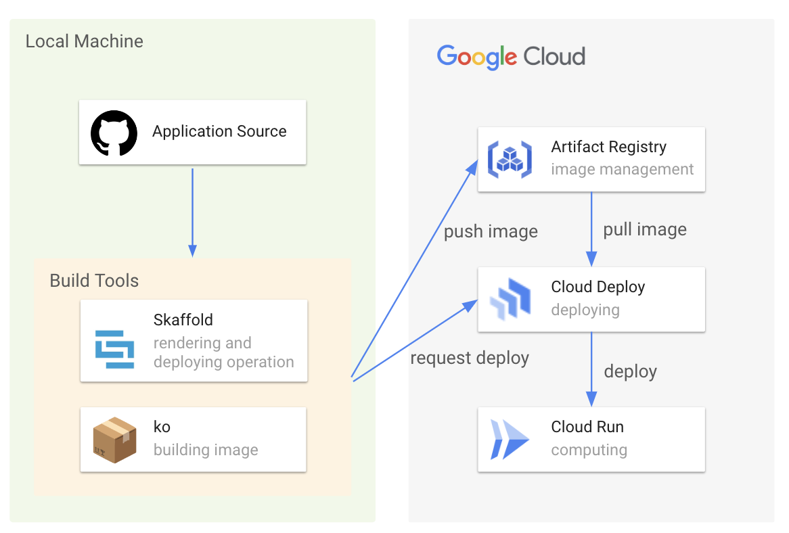Viewport: 789px width, 533px height.
Task: Click the Skaffold logo icon
Action: 115,350
